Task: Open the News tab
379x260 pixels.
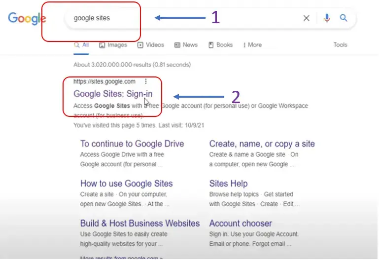Action: click(186, 45)
